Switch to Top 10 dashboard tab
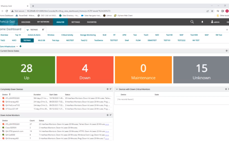Image resolution: width=229 pixels, height=144 pixels. [18, 35]
